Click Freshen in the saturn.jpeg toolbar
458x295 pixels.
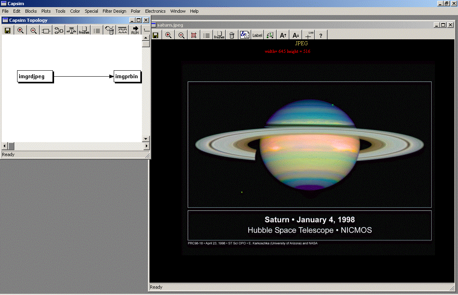219,35
